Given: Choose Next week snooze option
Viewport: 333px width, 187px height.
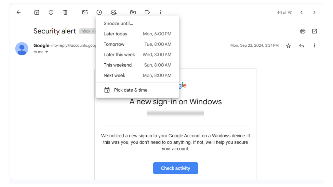Looking at the screenshot, I should 138,75.
